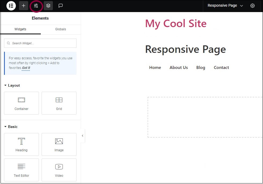263x184 pixels.
Task: Choose the Video widget
Action: (59, 170)
